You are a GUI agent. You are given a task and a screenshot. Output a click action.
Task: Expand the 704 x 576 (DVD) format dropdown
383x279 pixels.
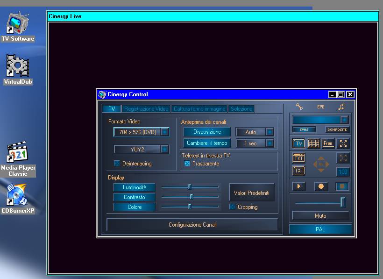tap(164, 132)
